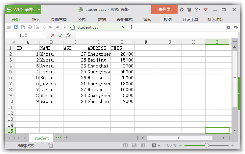Confirm entry with the green checkmark

60,35
